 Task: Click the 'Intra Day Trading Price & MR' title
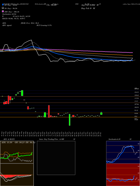pyautogui.click(x=52, y=139)
